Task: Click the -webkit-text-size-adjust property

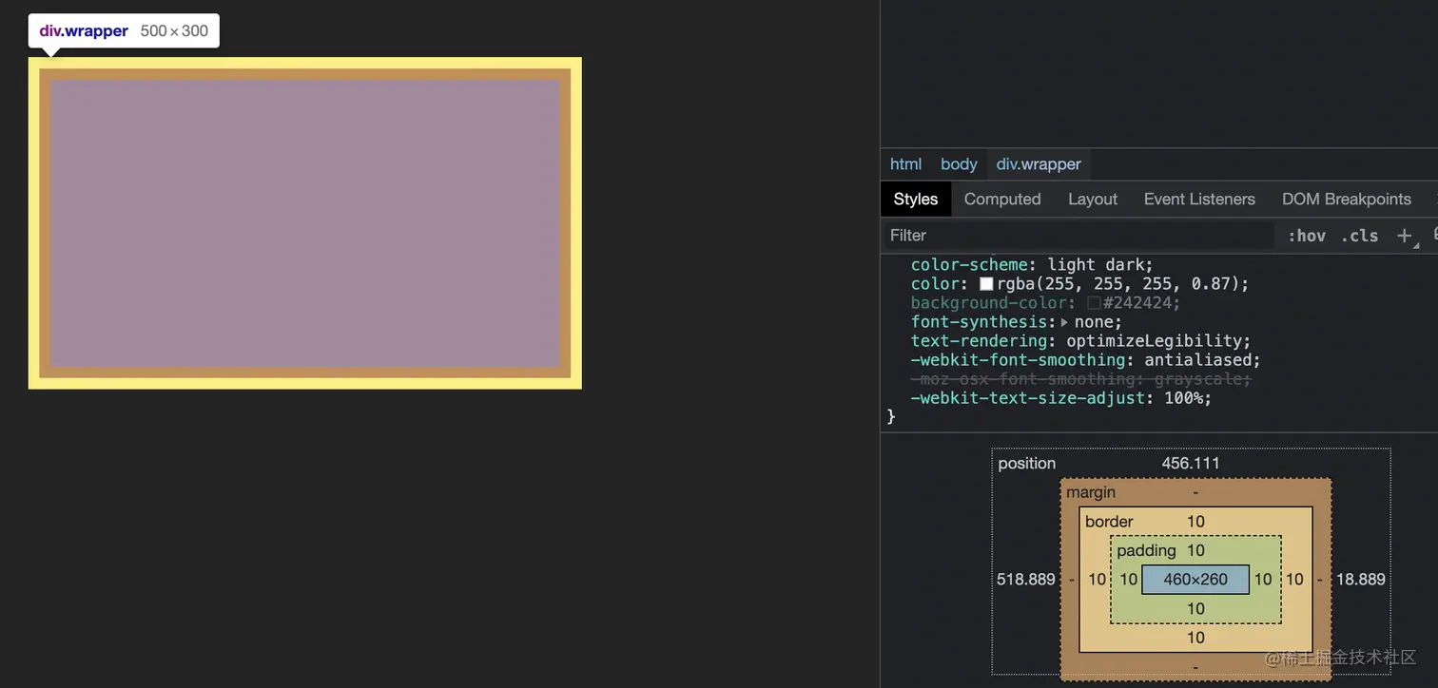Action: 1027,398
